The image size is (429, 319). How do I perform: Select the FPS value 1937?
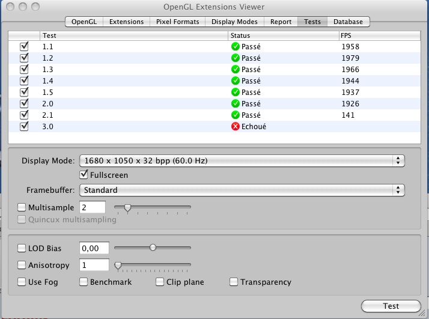[x=350, y=93]
